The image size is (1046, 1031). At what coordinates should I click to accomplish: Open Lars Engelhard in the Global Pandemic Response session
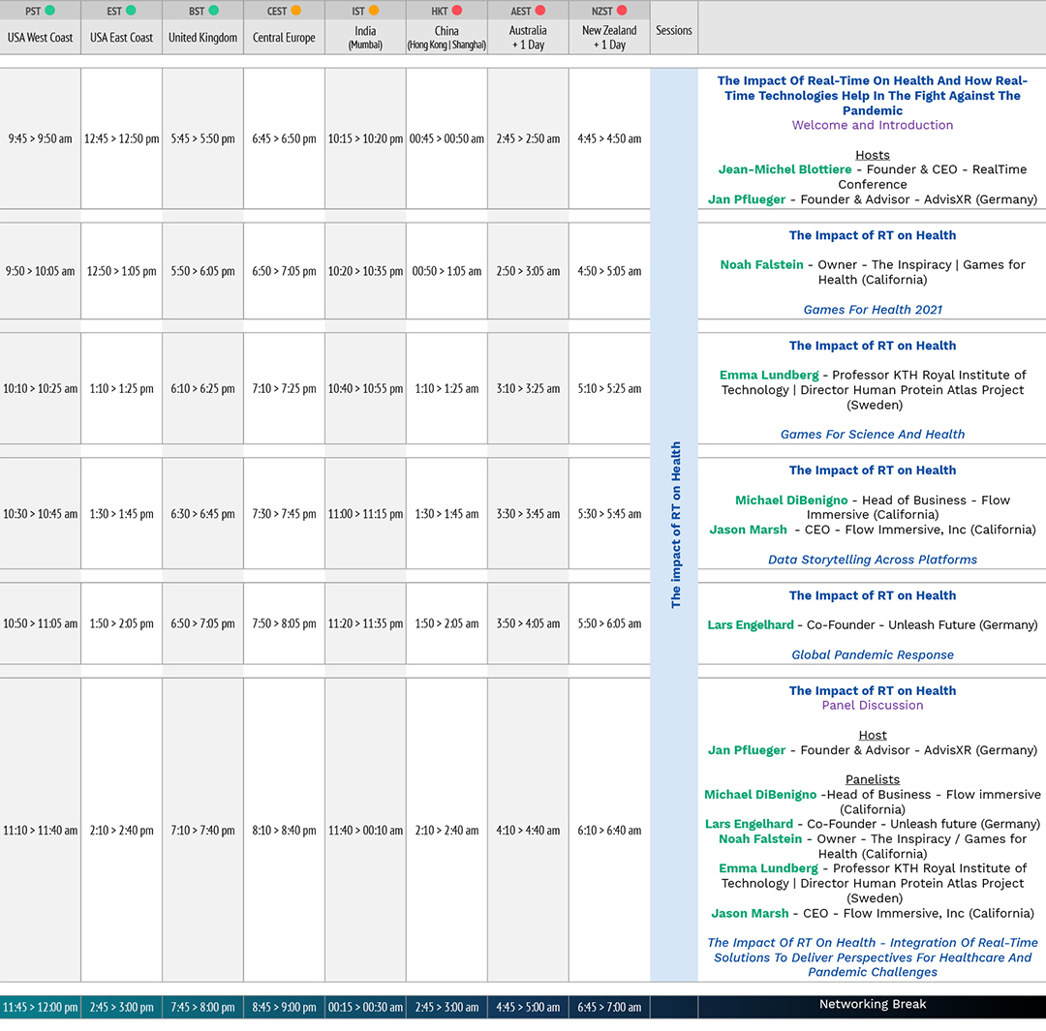click(x=751, y=624)
